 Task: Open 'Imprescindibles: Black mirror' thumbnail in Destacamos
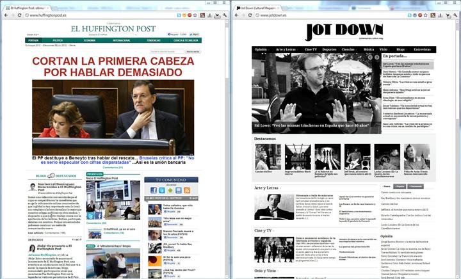coord(298,157)
